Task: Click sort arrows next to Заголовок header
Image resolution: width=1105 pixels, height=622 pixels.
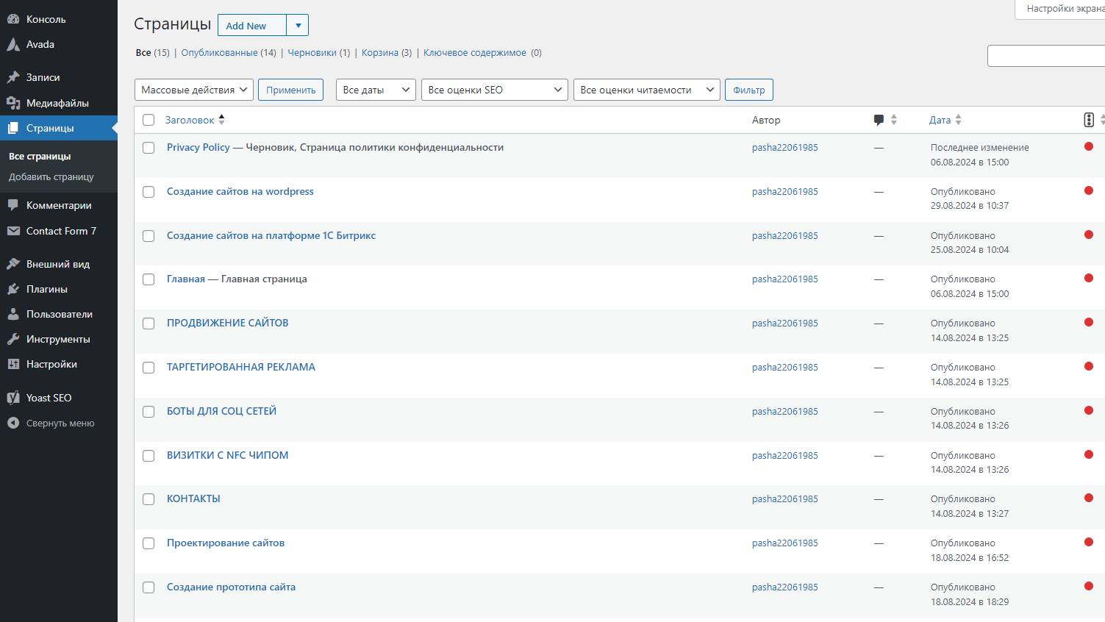Action: click(x=221, y=120)
